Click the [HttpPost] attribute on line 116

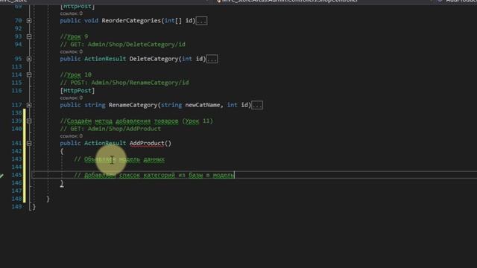(78, 91)
